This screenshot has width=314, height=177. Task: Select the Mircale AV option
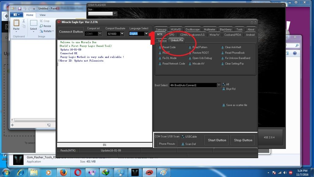pos(197,64)
